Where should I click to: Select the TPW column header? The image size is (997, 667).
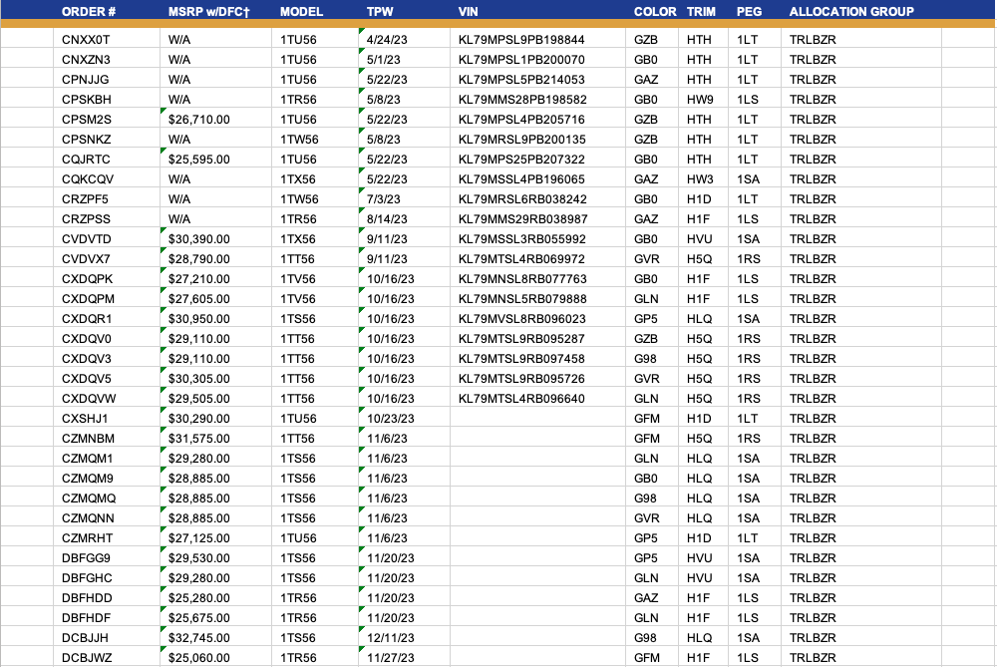point(380,11)
